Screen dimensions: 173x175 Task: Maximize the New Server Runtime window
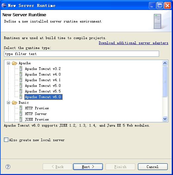[160, 5]
